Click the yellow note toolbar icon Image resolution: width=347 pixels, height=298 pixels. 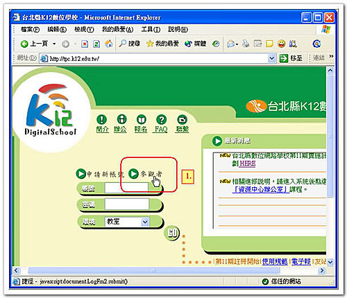[269, 44]
